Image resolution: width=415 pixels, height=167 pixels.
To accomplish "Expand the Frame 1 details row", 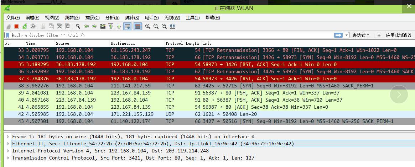I will coord(8,136).
